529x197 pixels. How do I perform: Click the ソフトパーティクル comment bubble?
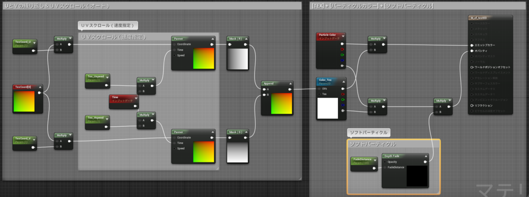tap(369, 132)
